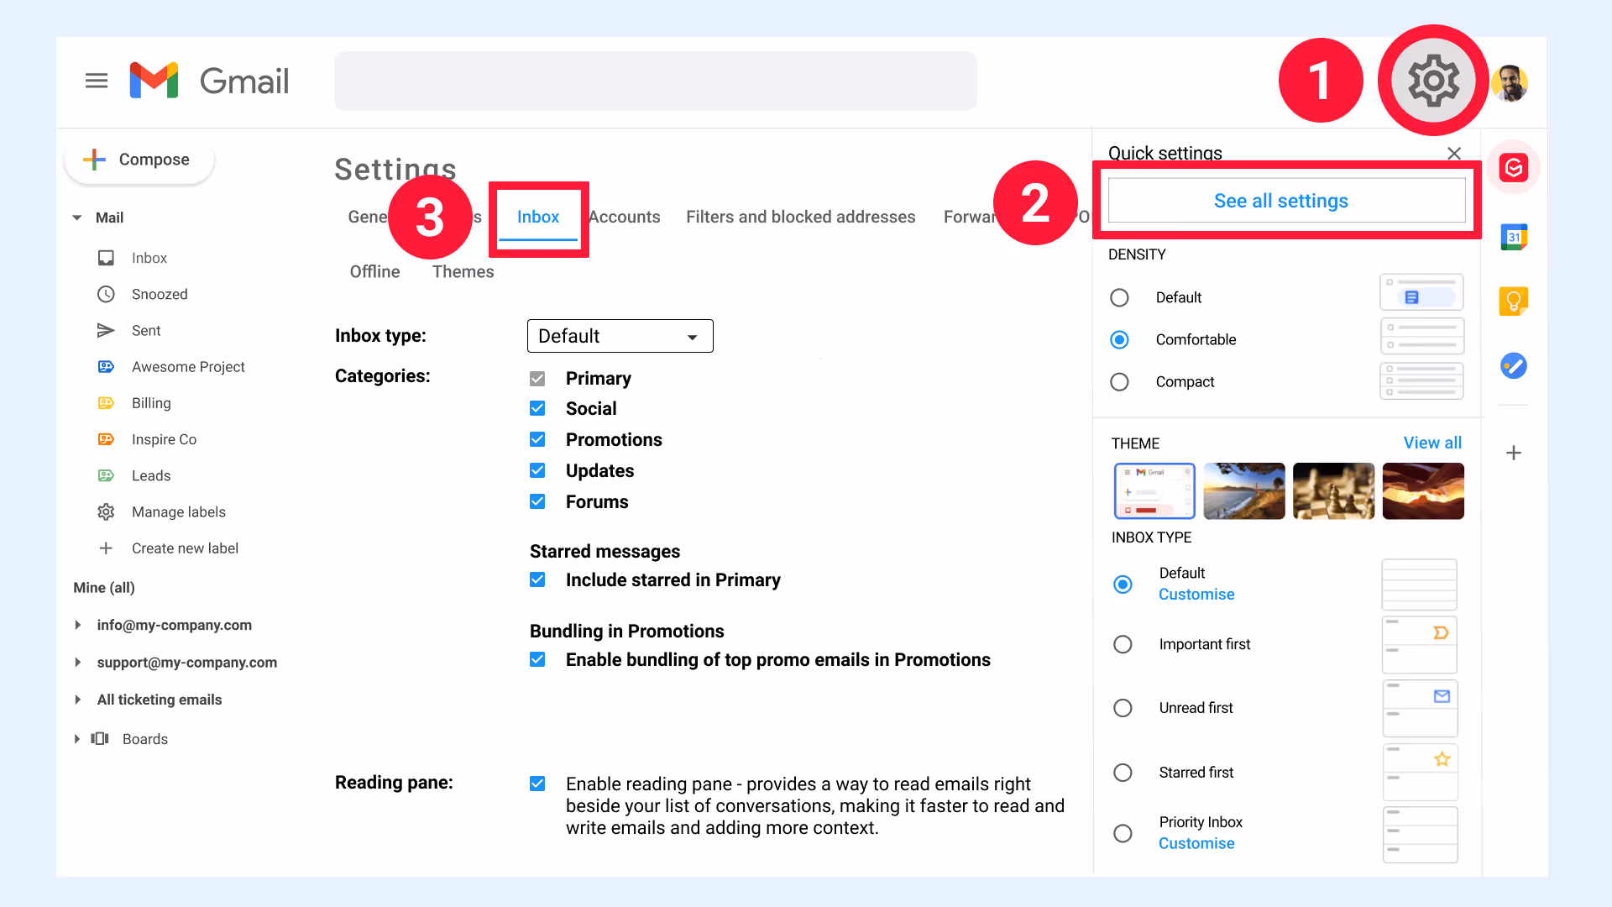Screen dimensions: 1612x907
Task: Open the Inbox type Default dropdown
Action: [620, 336]
